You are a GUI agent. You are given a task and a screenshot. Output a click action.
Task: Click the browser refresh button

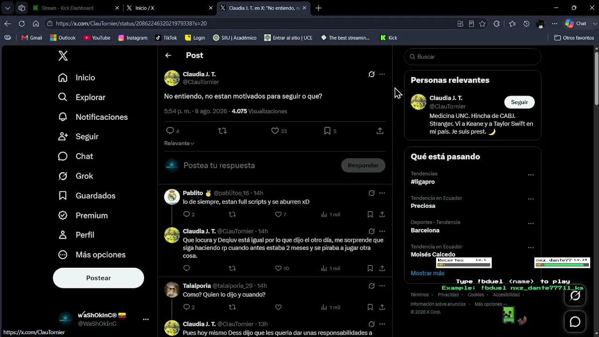(22, 23)
